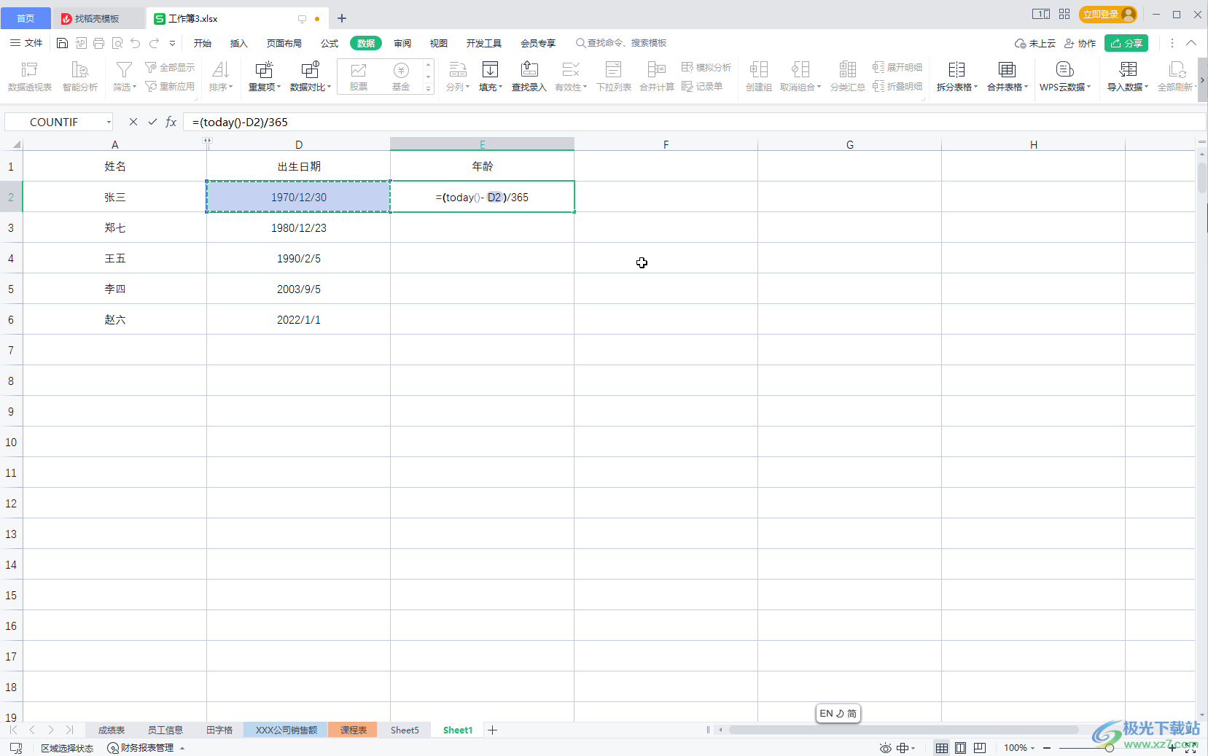Click the Login (立即登录) button
1208x756 pixels.
pos(1108,15)
